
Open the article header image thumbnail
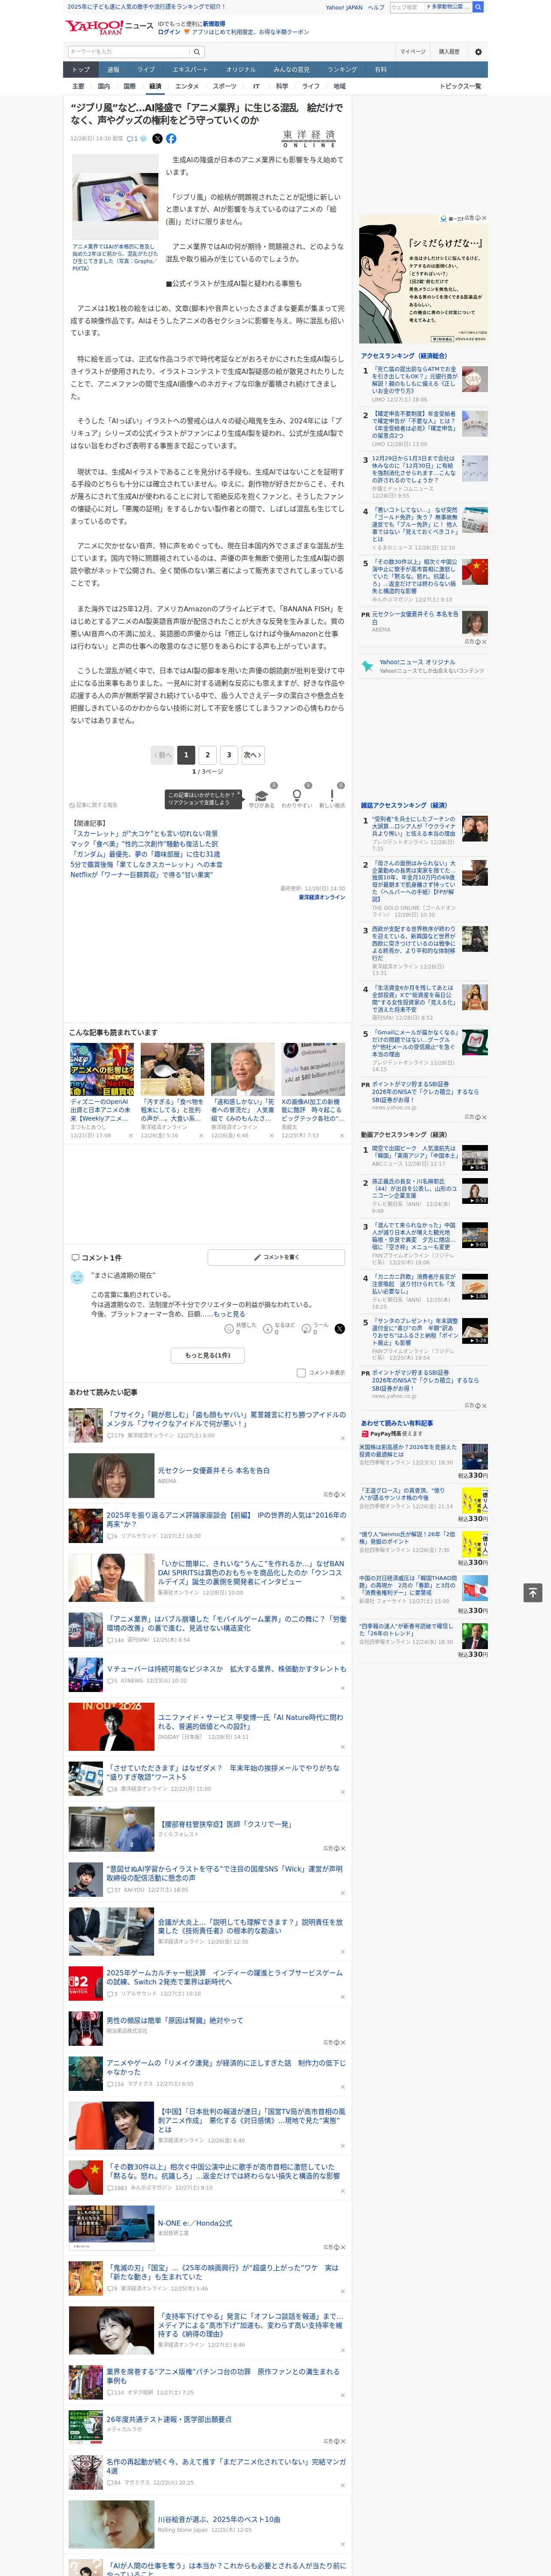point(115,197)
